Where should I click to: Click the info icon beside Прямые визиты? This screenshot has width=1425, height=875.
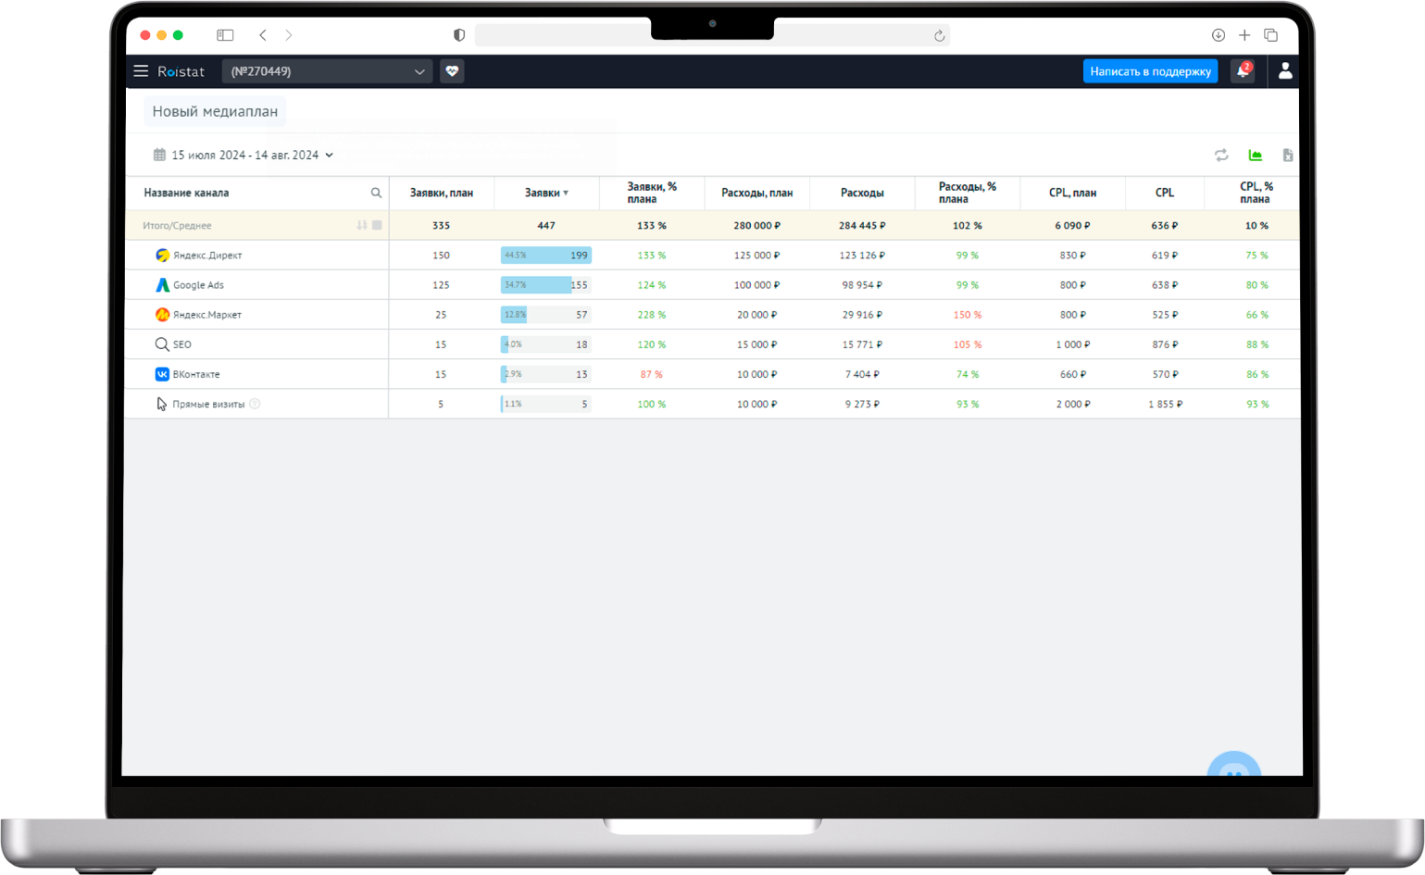(255, 405)
